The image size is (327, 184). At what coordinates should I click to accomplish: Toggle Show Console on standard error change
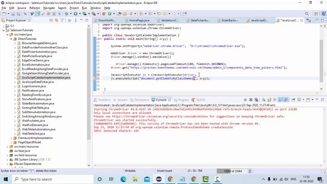(286, 100)
